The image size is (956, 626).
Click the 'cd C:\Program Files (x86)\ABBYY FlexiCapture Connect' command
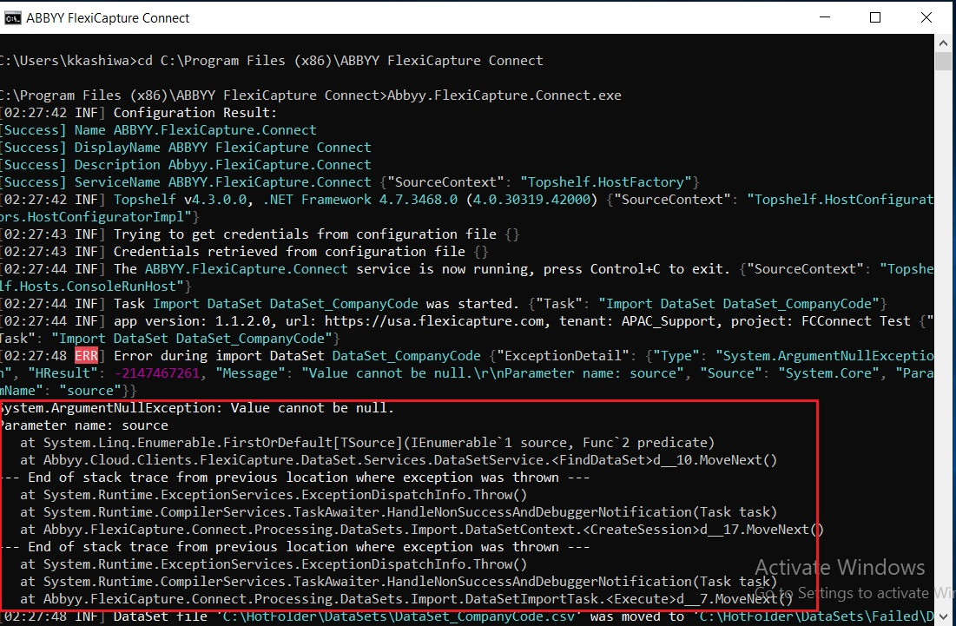pos(340,61)
